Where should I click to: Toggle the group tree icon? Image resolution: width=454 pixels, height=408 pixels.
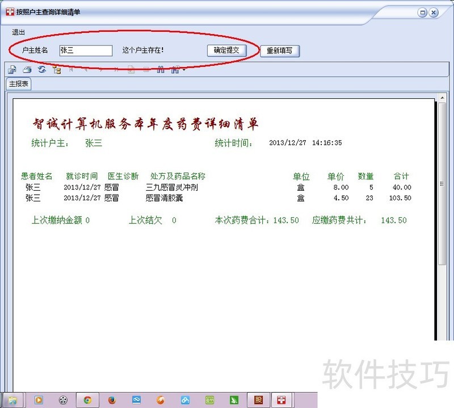pyautogui.click(x=57, y=70)
